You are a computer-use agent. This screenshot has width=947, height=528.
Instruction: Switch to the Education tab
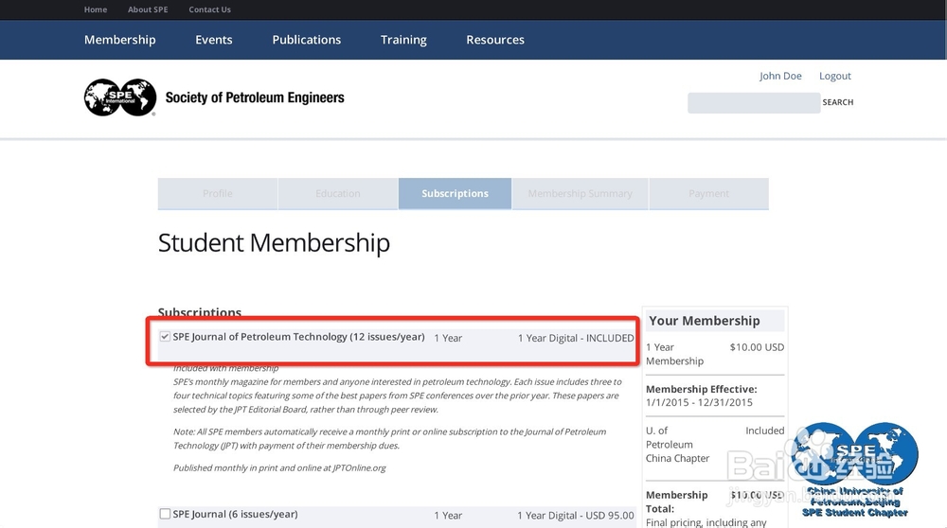coord(338,193)
